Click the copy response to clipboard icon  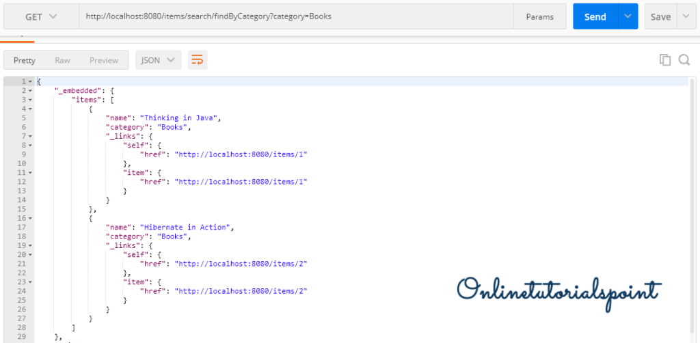pyautogui.click(x=664, y=60)
